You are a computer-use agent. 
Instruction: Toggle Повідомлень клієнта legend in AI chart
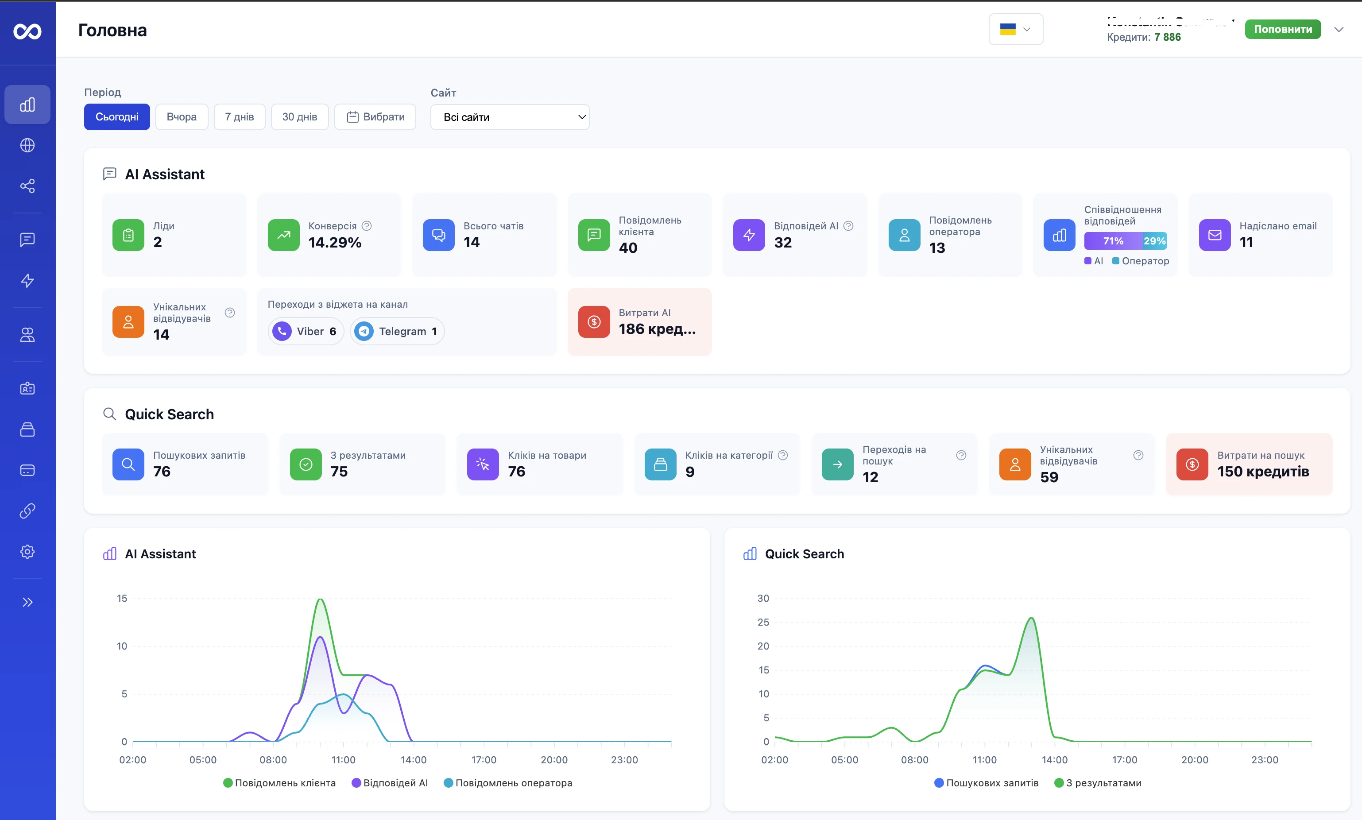(x=279, y=782)
